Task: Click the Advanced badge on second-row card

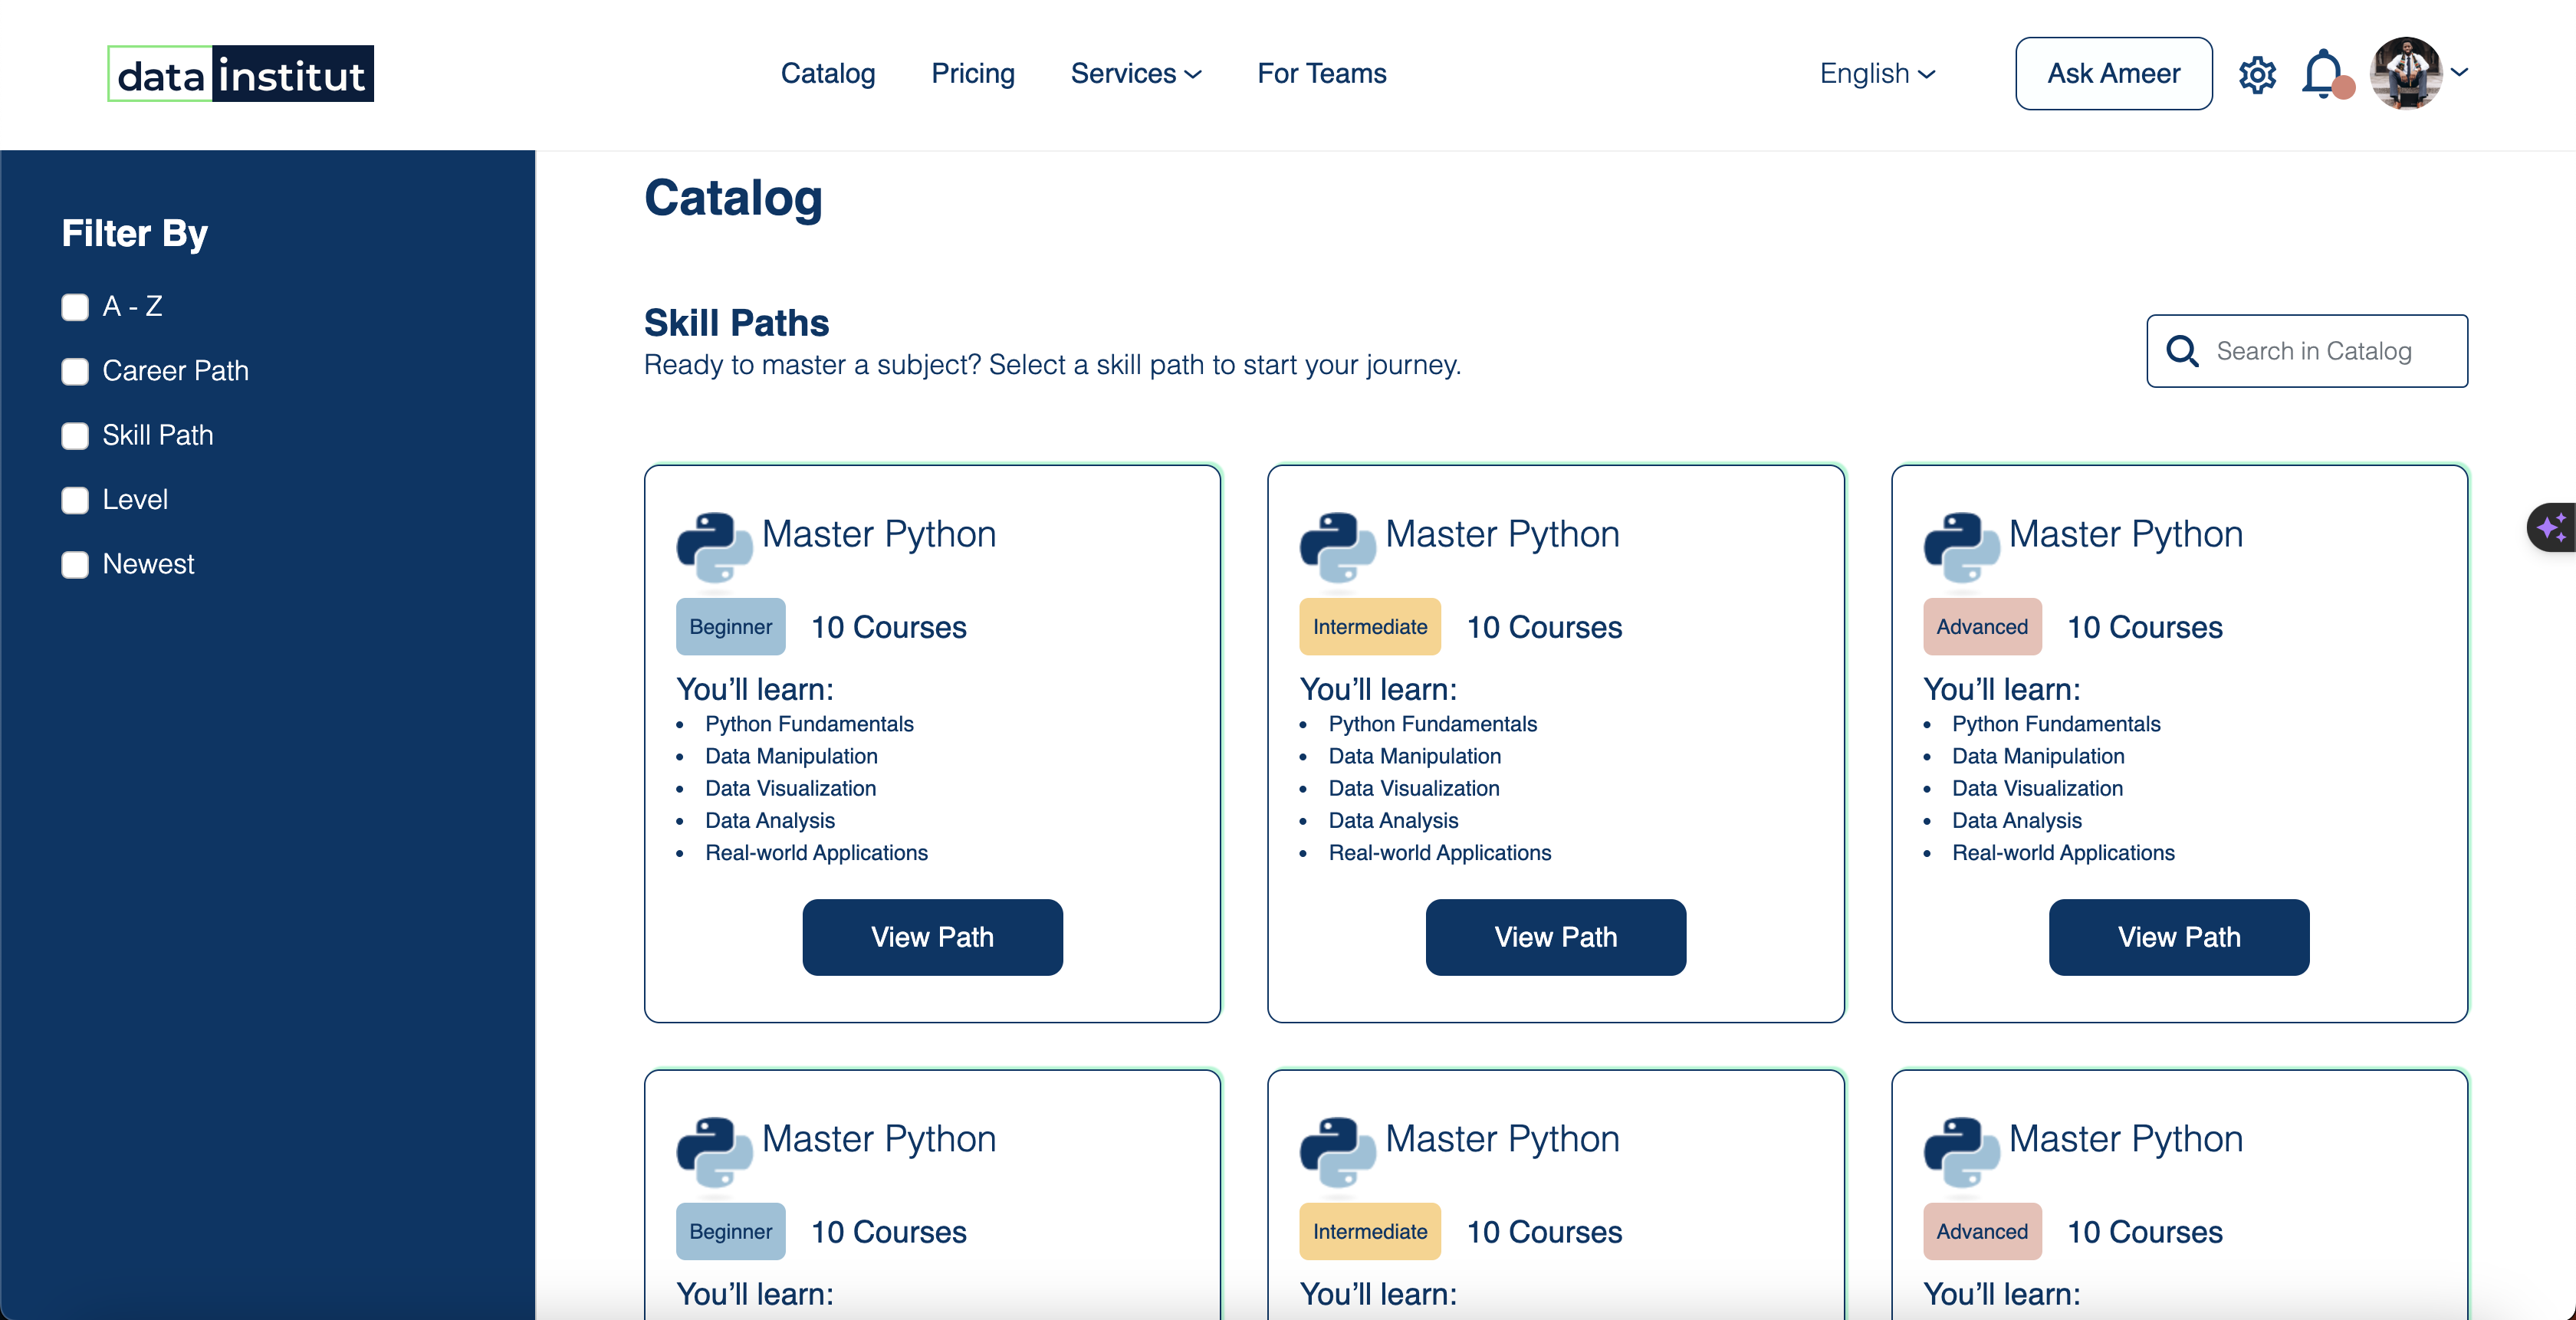Action: tap(1982, 1232)
